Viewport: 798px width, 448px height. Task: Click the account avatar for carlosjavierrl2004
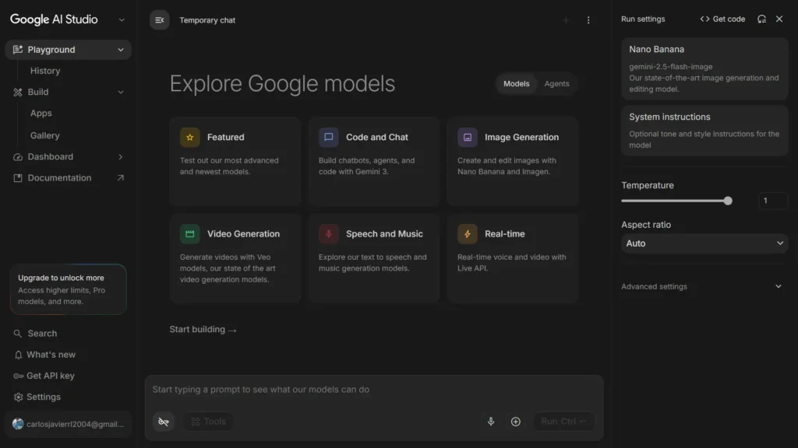18,424
